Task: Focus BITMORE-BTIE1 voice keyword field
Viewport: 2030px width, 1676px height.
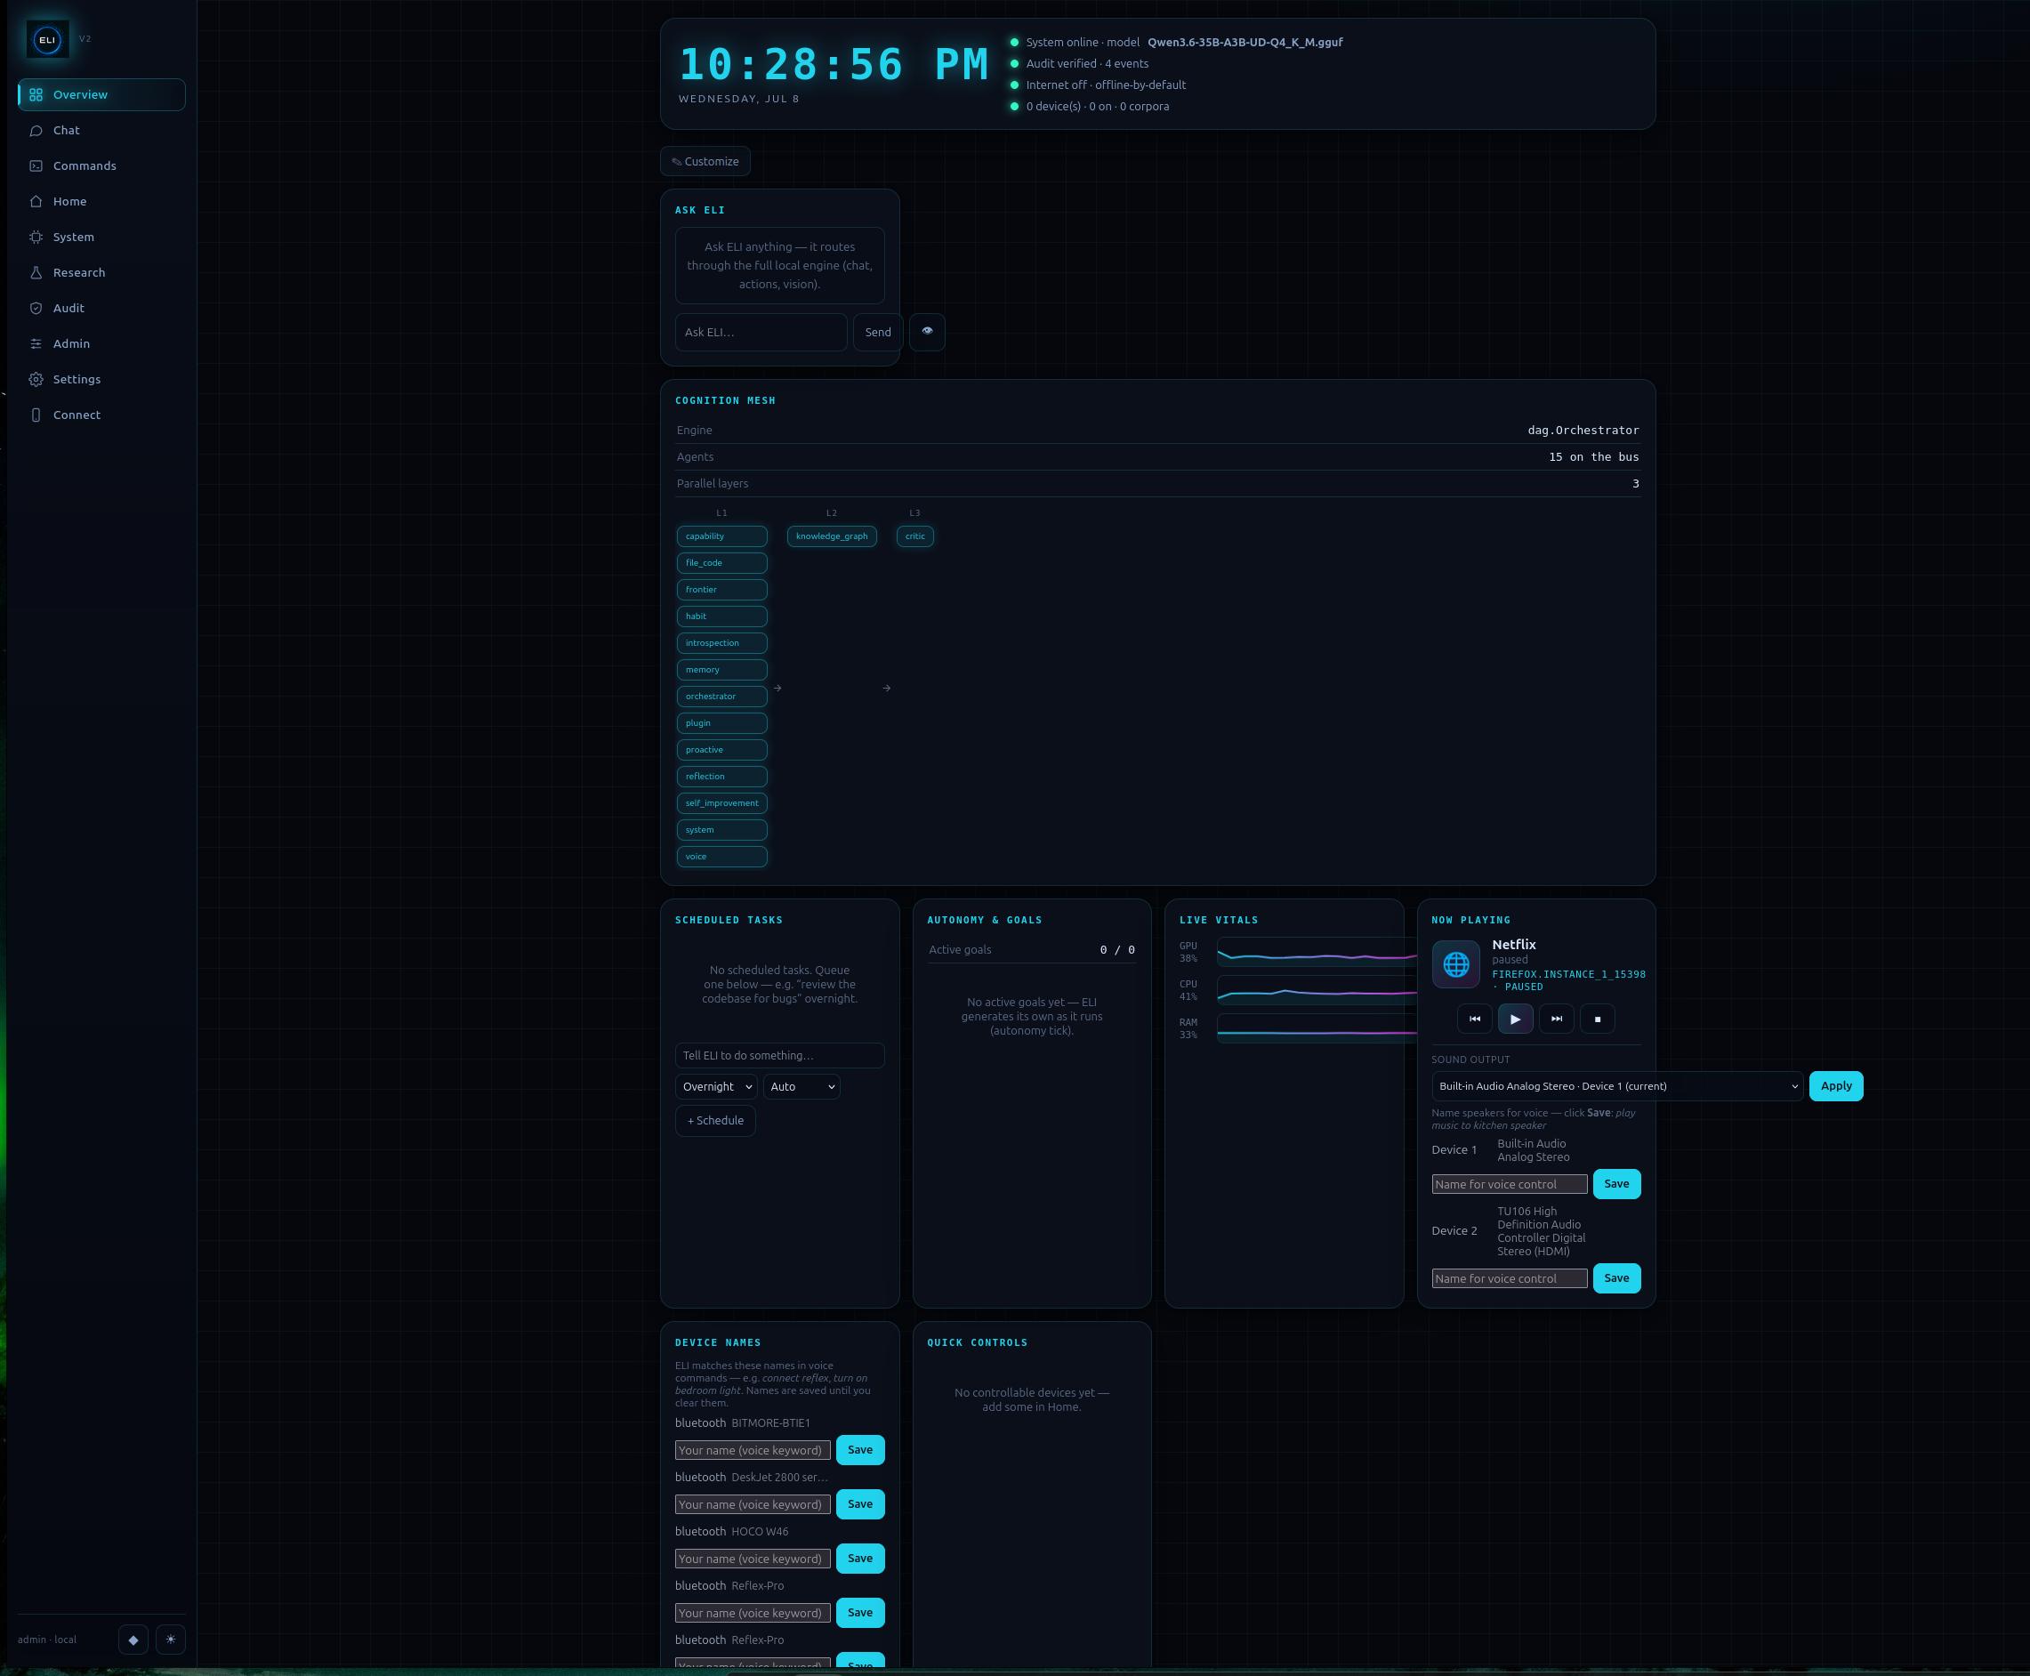Action: pyautogui.click(x=753, y=1451)
